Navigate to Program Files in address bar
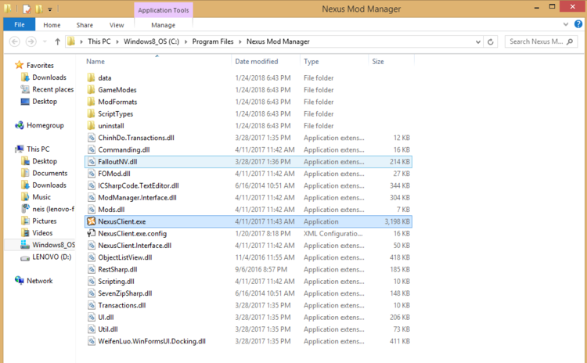Viewport: 587px width, 363px height. tap(213, 41)
